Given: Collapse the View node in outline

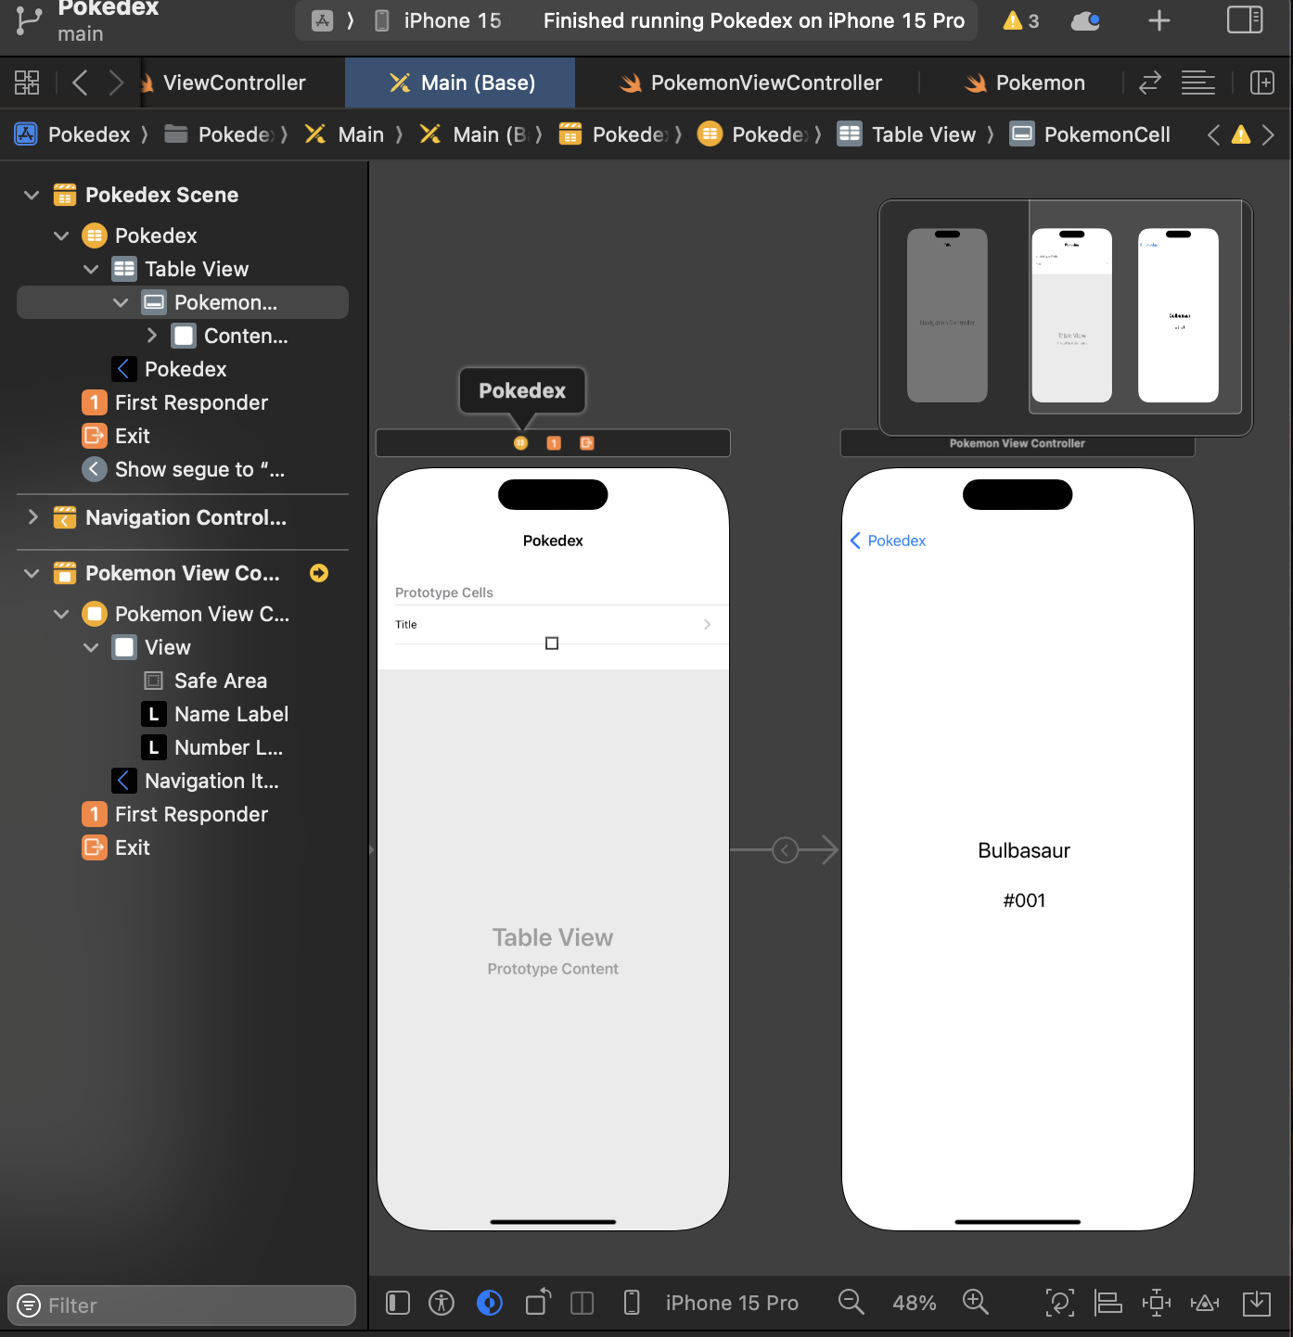Looking at the screenshot, I should [x=91, y=647].
